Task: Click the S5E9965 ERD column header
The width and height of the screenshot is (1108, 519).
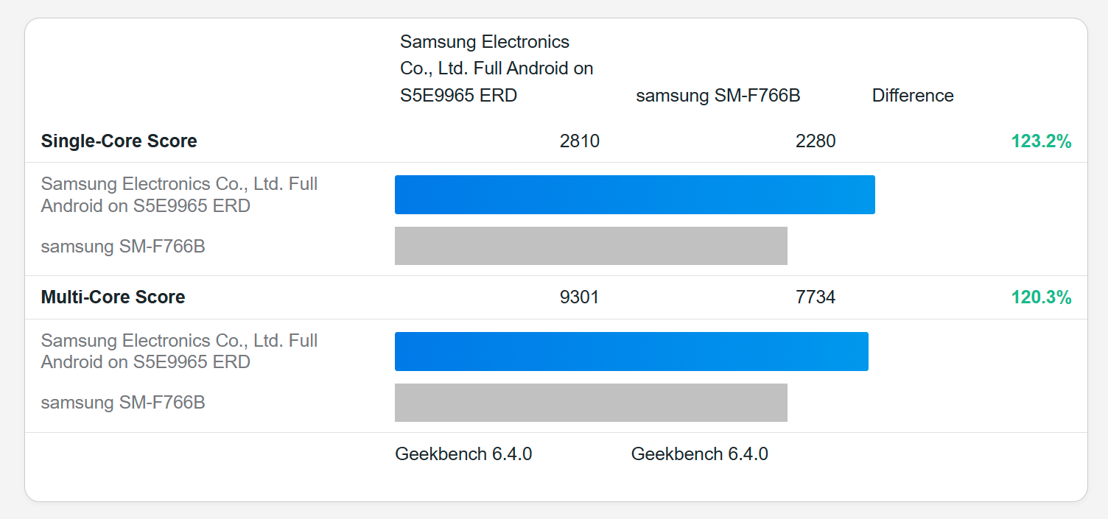Action: coord(497,68)
